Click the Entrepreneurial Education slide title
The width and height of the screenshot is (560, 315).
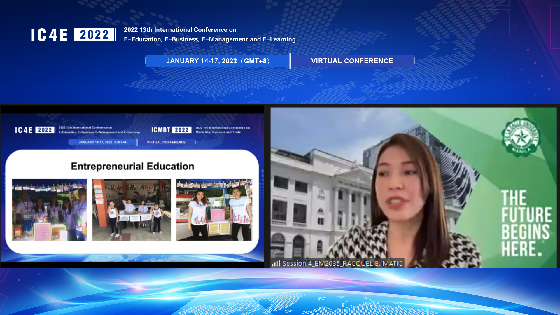coord(132,166)
